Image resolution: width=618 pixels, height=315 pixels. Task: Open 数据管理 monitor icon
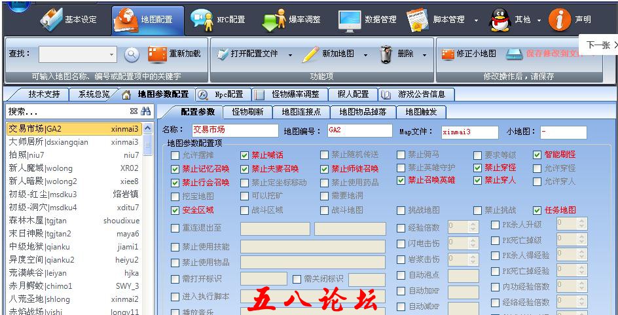click(349, 20)
